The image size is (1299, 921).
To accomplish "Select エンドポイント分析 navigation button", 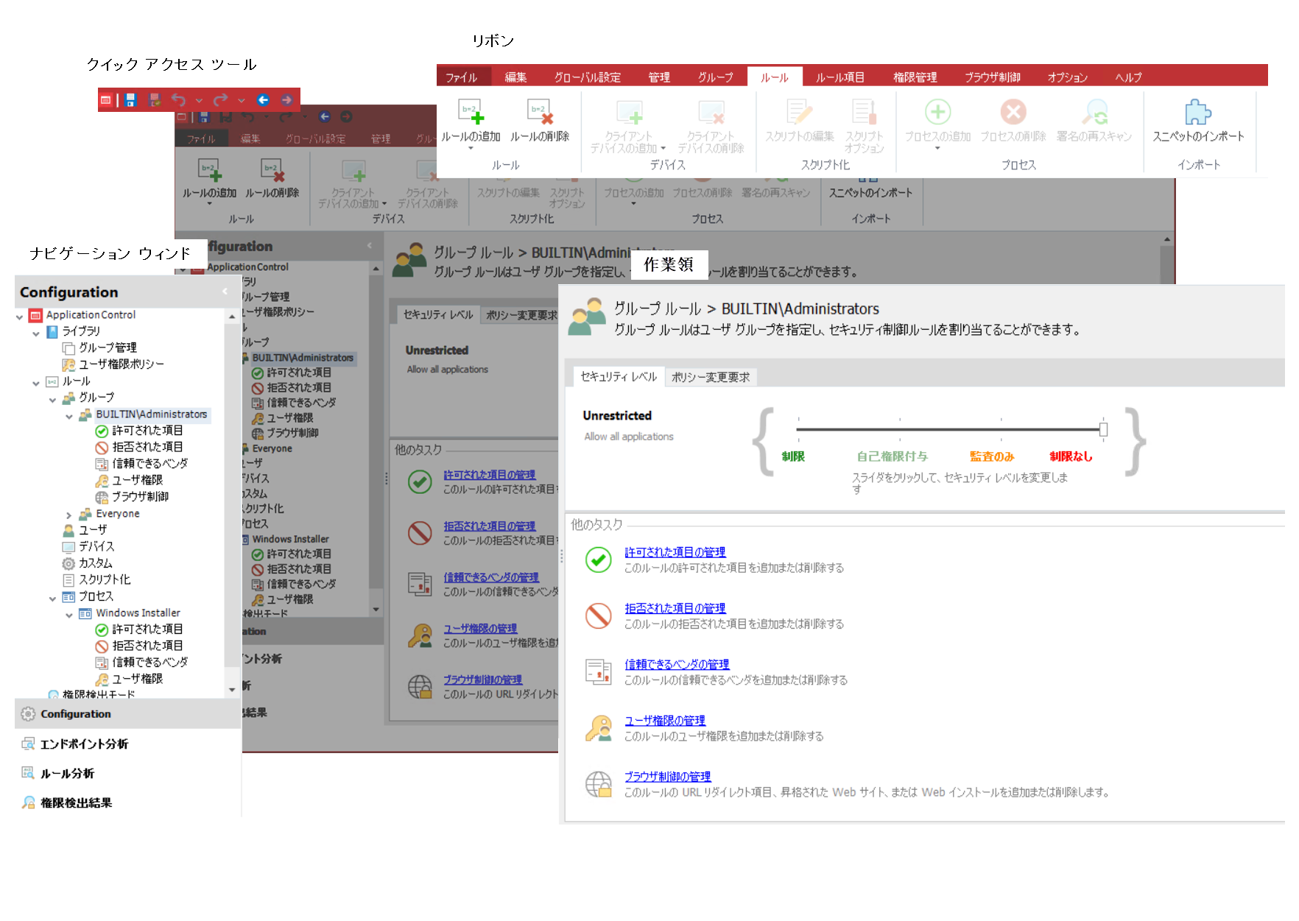I will (128, 744).
